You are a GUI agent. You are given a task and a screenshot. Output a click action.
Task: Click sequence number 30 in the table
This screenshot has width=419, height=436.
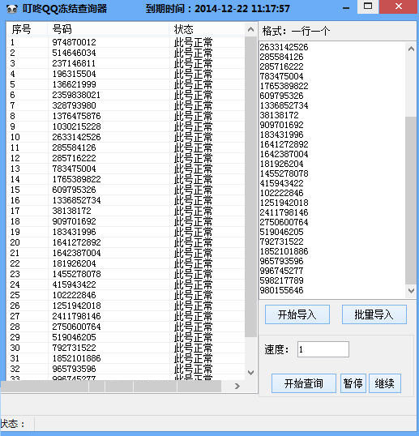pyautogui.click(x=15, y=348)
